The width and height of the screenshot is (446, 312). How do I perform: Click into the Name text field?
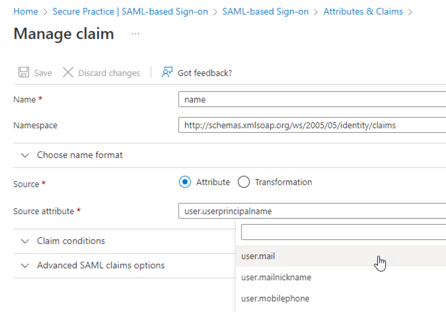[312, 99]
